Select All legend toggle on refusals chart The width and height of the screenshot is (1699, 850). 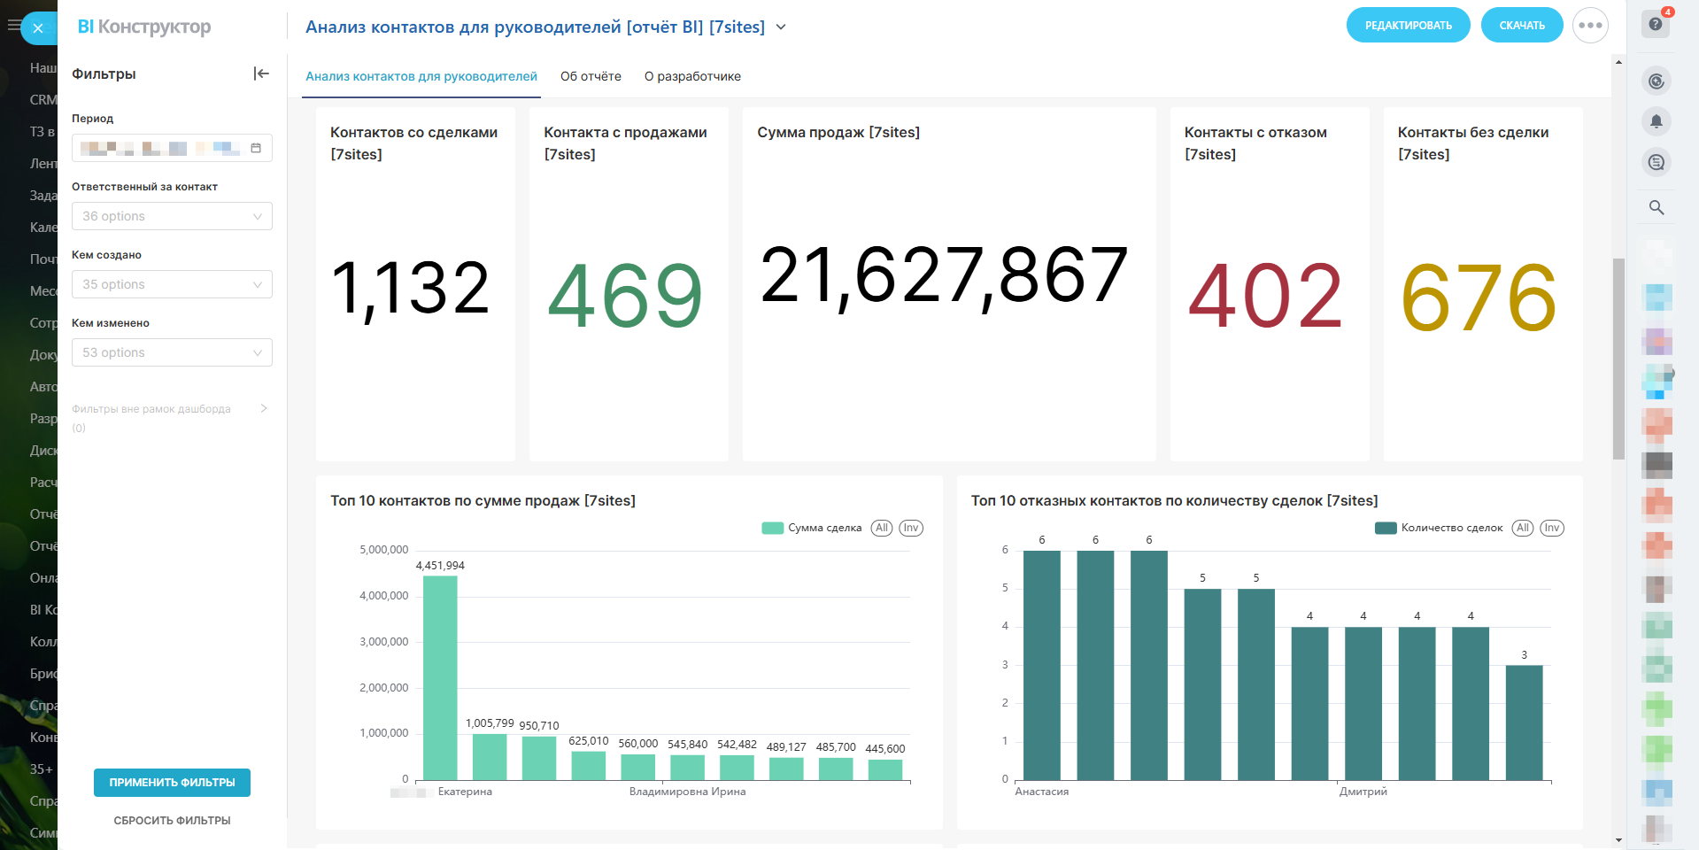(x=1522, y=528)
